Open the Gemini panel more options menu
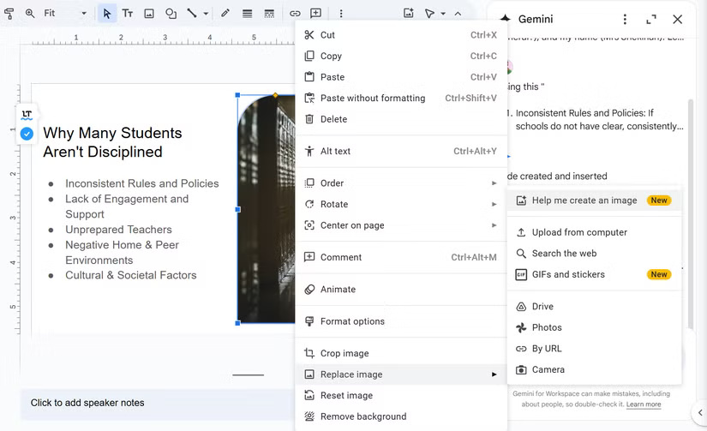707x431 pixels. [x=625, y=19]
